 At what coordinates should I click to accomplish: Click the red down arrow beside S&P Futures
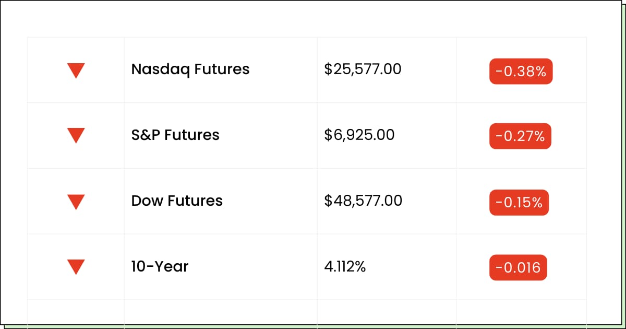[76, 136]
